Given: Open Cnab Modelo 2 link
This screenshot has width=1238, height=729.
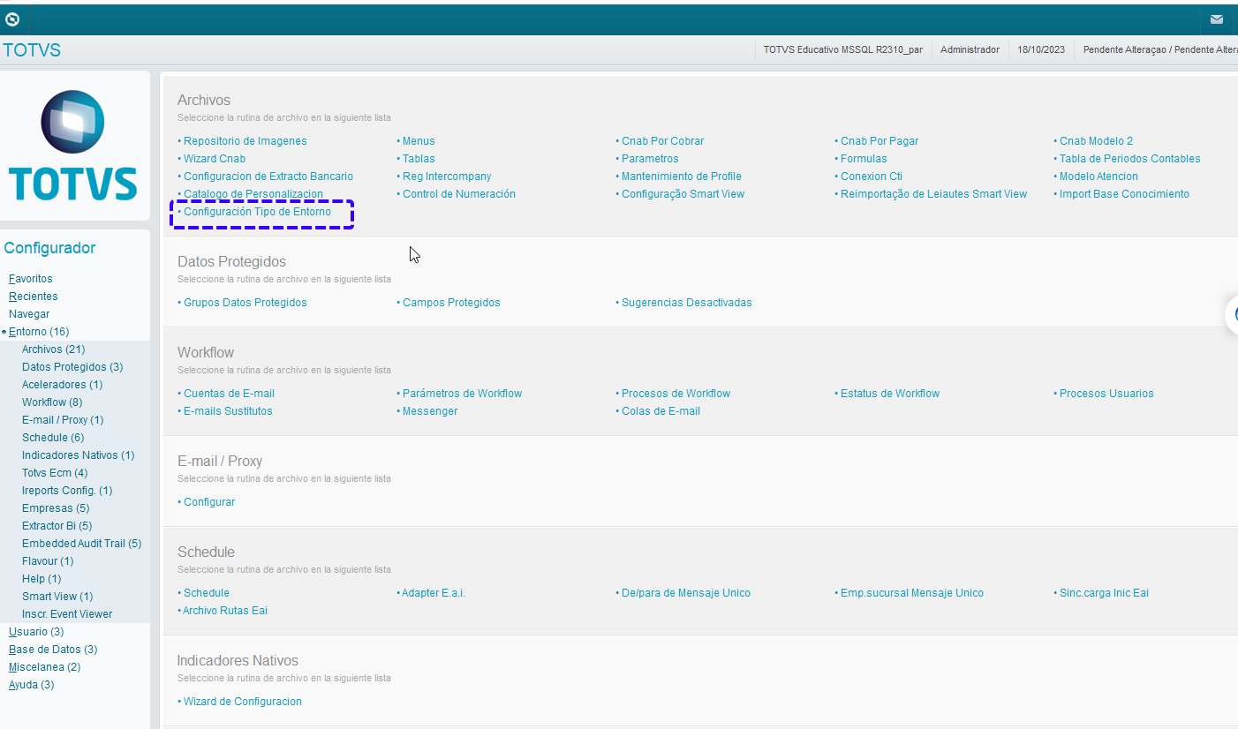Looking at the screenshot, I should click(1096, 141).
